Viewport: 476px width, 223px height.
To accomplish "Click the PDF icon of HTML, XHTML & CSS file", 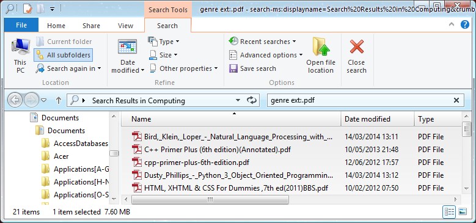I will coord(137,188).
